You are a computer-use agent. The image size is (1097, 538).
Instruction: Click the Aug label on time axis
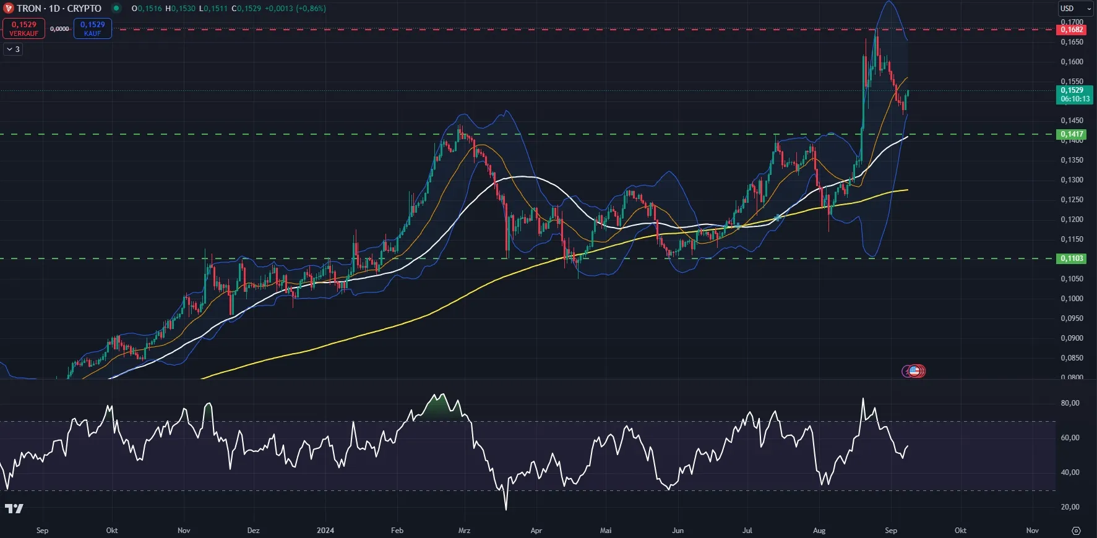point(819,531)
